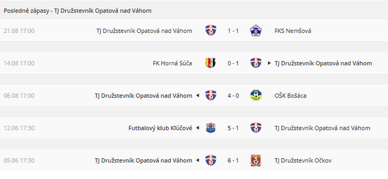Open match details for the 0 - 1 score
388x179 pixels.
click(233, 63)
